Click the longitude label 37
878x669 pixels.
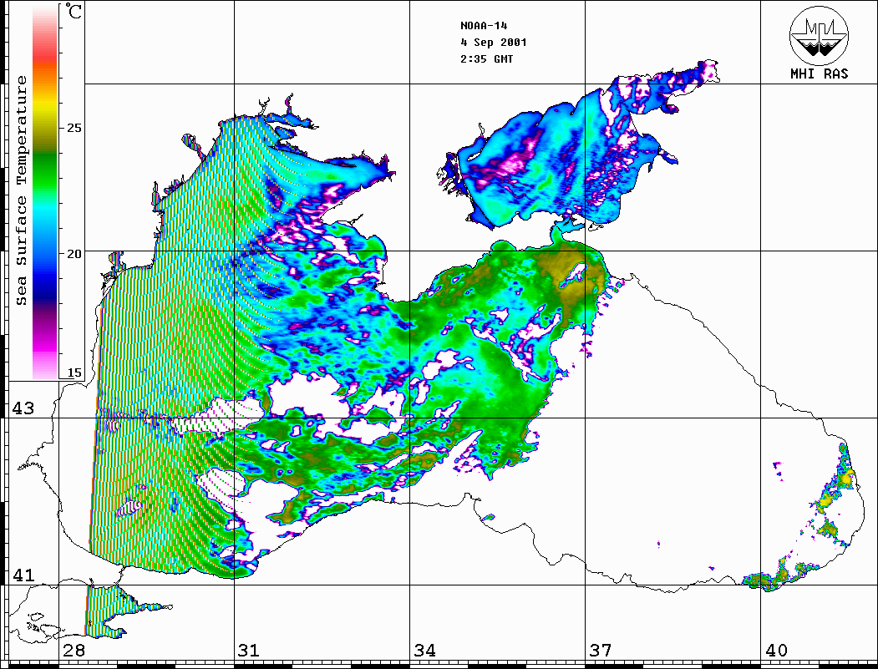pos(601,651)
